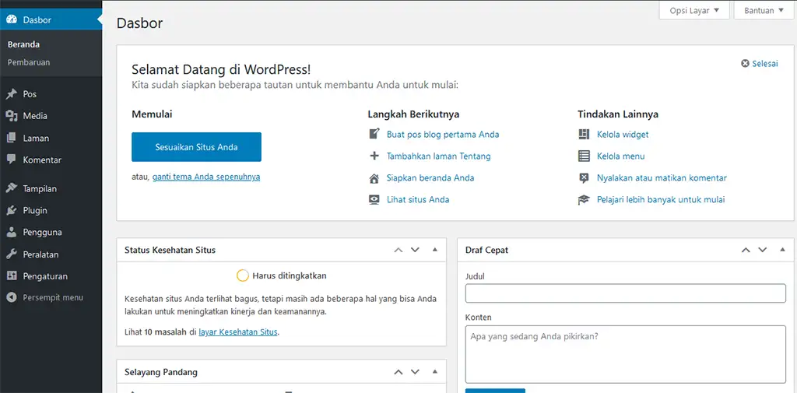Click Pelajari lebih banyak untuk mulai link
The height and width of the screenshot is (393, 797).
(x=661, y=199)
